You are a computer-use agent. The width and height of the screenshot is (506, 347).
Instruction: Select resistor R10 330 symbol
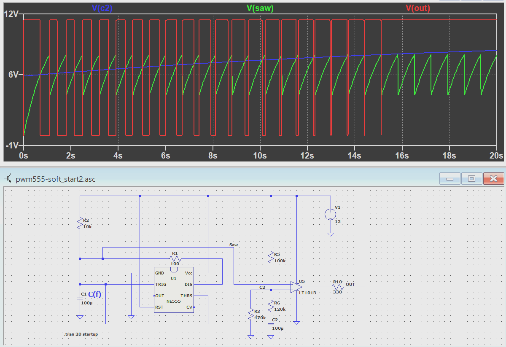tap(337, 287)
